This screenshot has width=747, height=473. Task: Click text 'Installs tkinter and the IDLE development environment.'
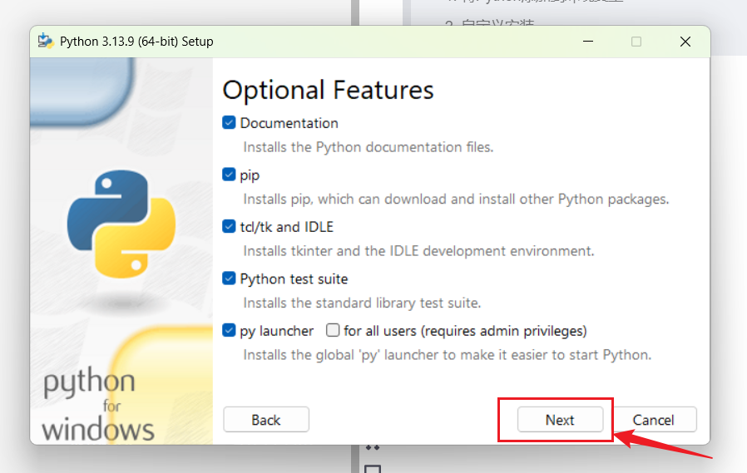(418, 251)
